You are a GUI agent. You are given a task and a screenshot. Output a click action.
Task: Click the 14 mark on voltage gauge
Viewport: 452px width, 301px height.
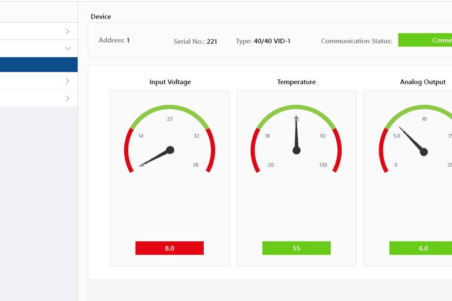click(140, 136)
